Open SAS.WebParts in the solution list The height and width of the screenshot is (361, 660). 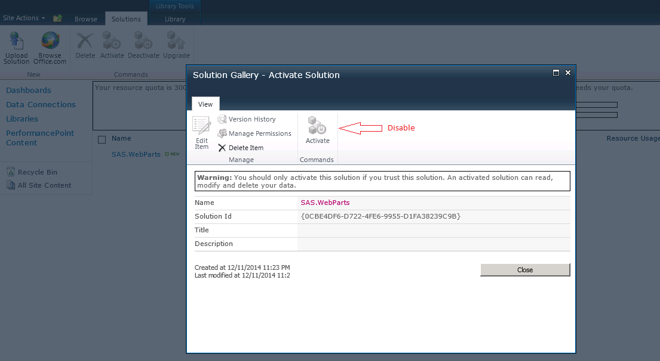pos(136,154)
